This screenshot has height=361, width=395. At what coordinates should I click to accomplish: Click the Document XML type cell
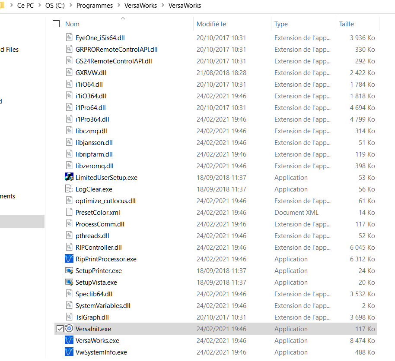point(296,213)
